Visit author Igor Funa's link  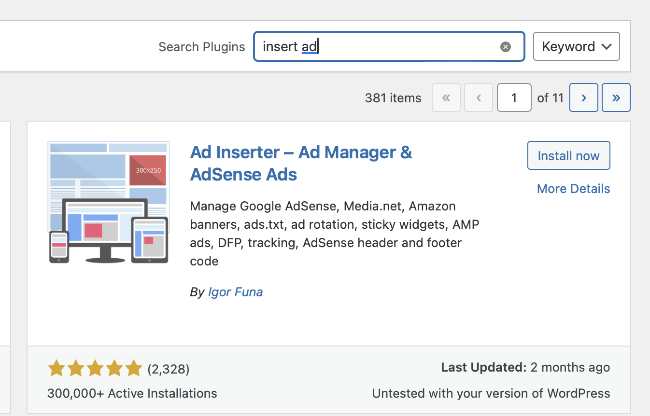click(235, 292)
